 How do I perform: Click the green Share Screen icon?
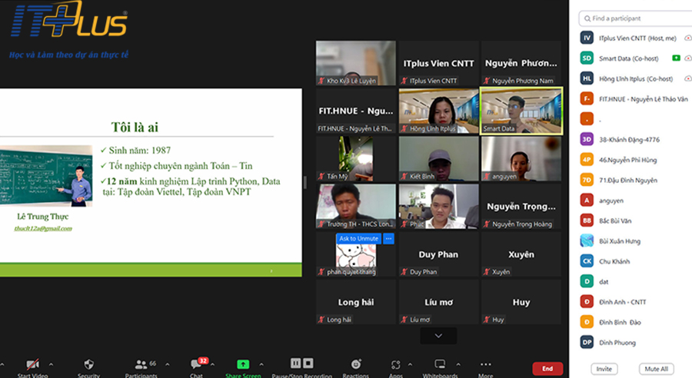243,365
